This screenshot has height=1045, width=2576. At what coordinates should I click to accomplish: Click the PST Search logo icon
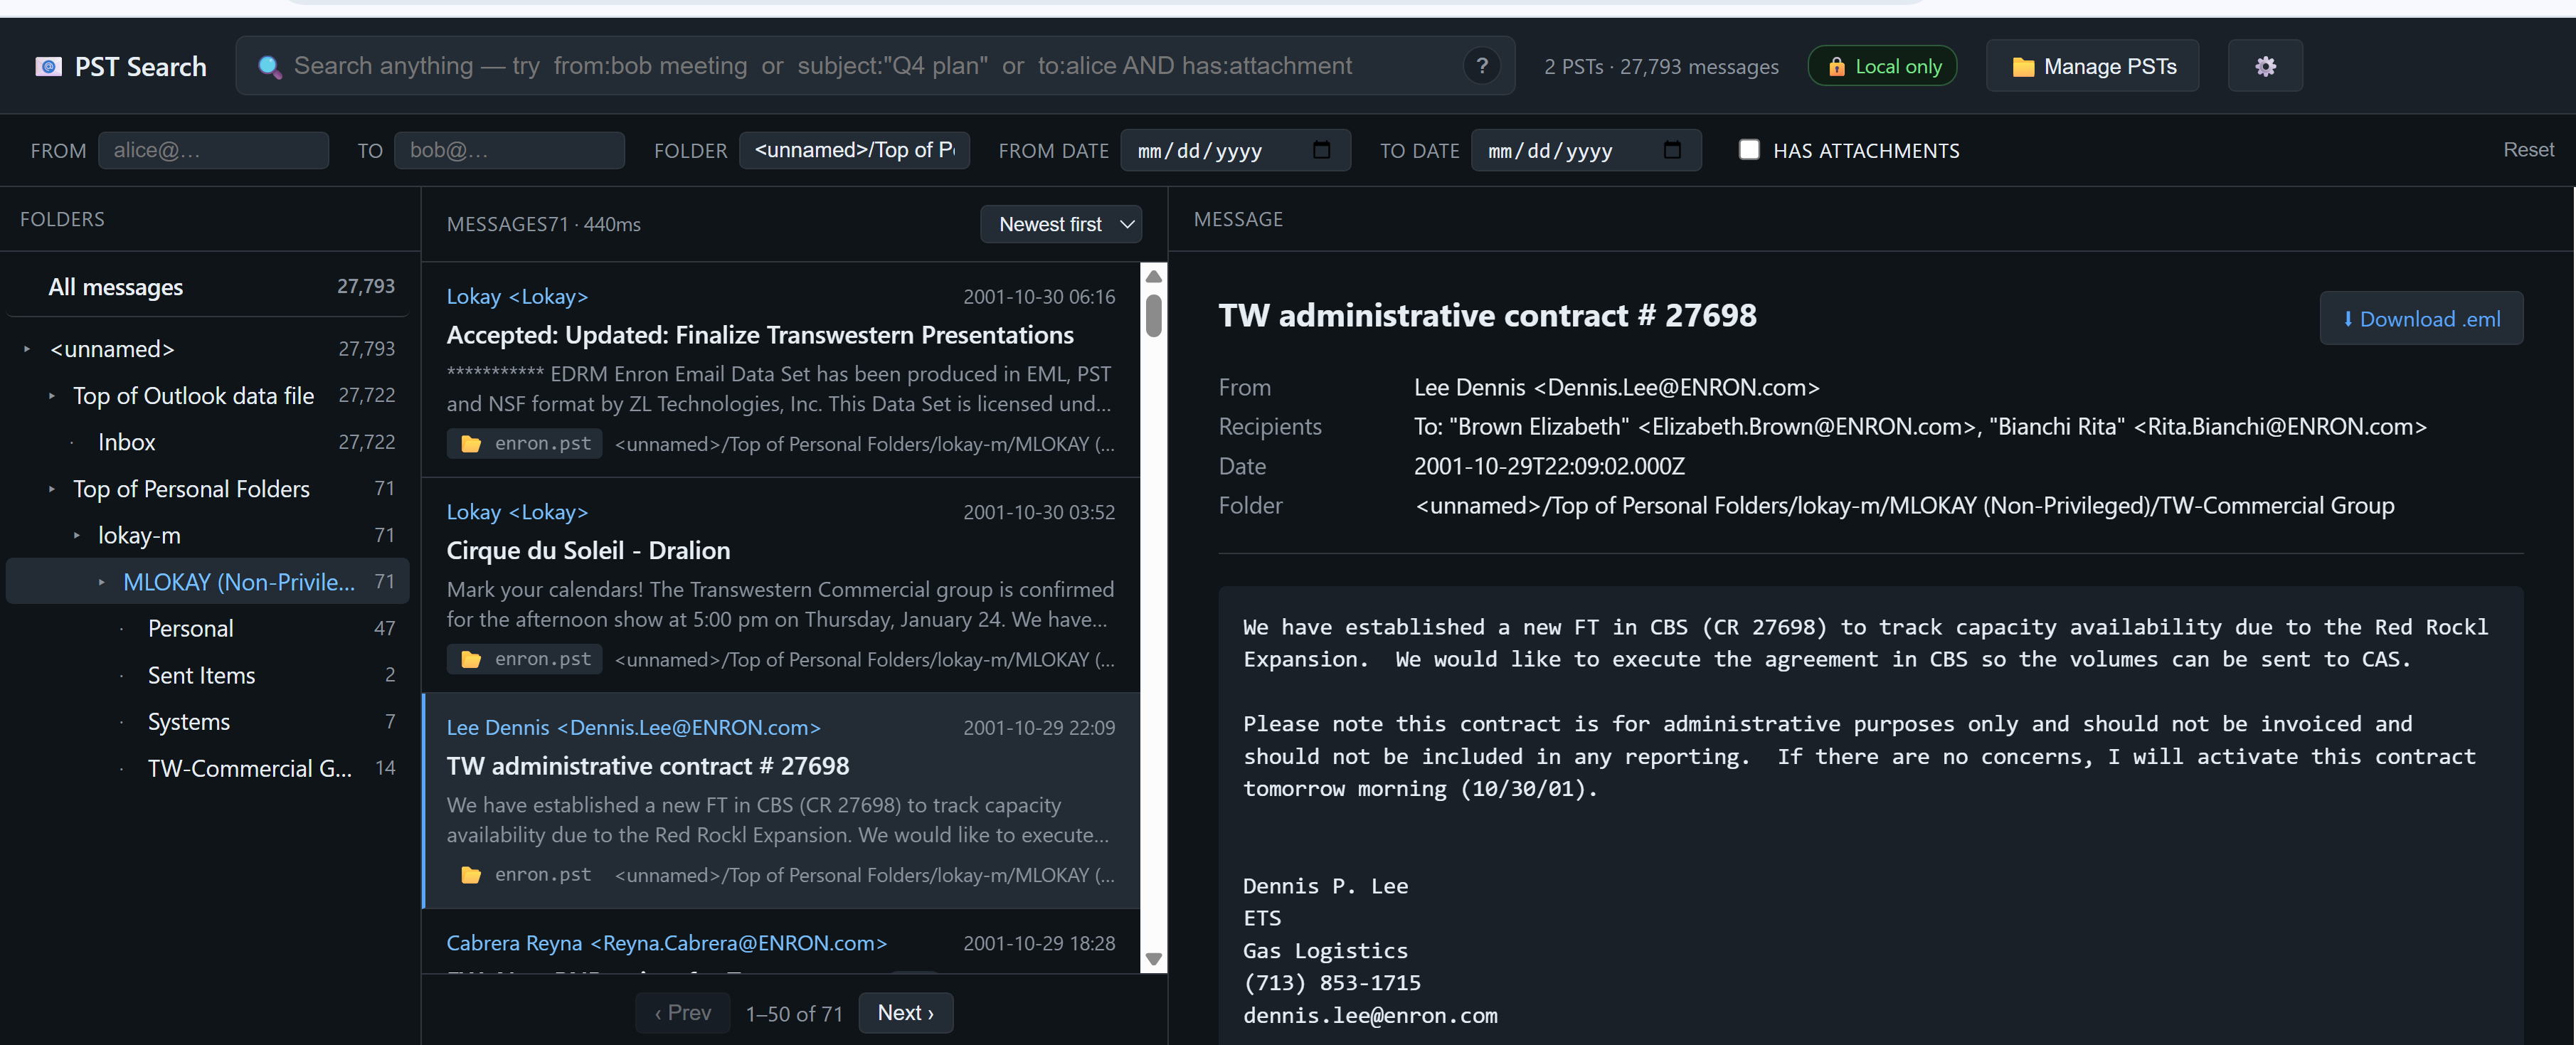(x=48, y=67)
